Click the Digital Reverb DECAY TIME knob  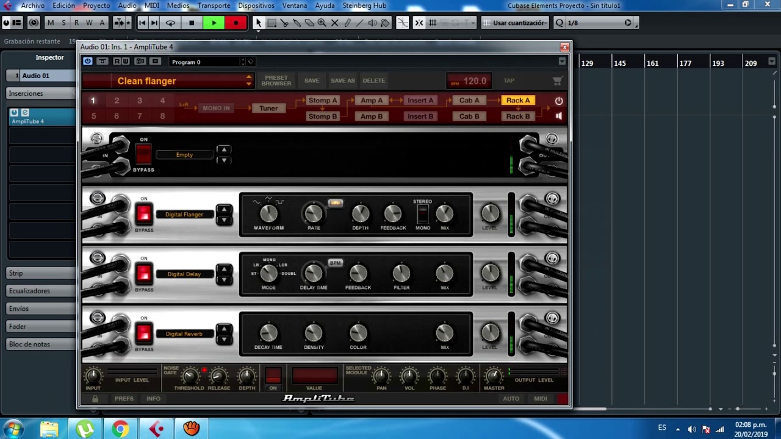pos(268,333)
